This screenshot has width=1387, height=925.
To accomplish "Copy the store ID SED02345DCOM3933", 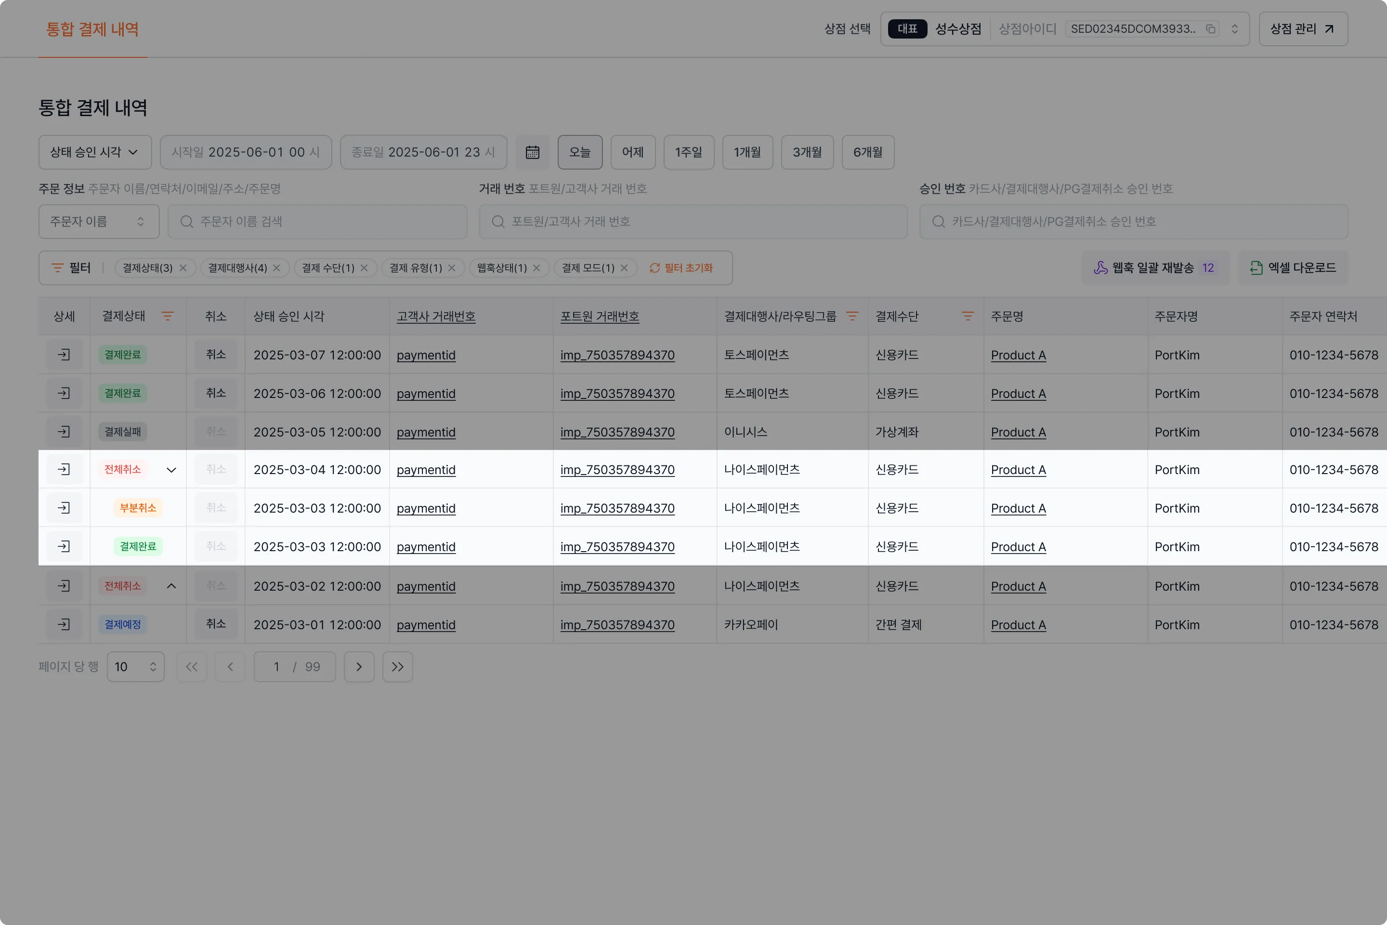I will 1211,29.
